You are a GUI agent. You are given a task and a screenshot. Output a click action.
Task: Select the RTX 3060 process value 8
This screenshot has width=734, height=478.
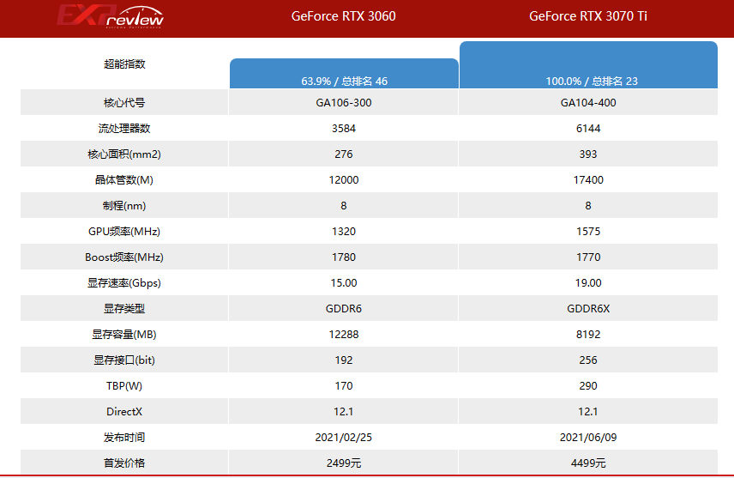344,206
